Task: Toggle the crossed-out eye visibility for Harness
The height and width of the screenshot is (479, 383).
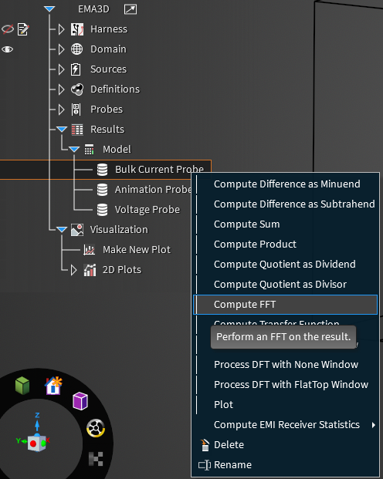Action: [x=8, y=29]
